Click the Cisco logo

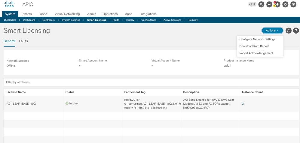pyautogui.click(x=9, y=4)
